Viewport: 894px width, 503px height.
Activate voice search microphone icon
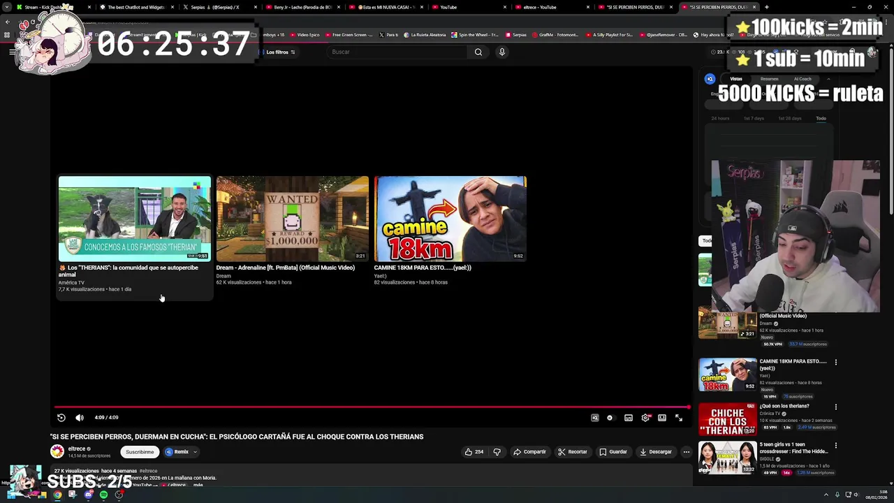pyautogui.click(x=501, y=52)
